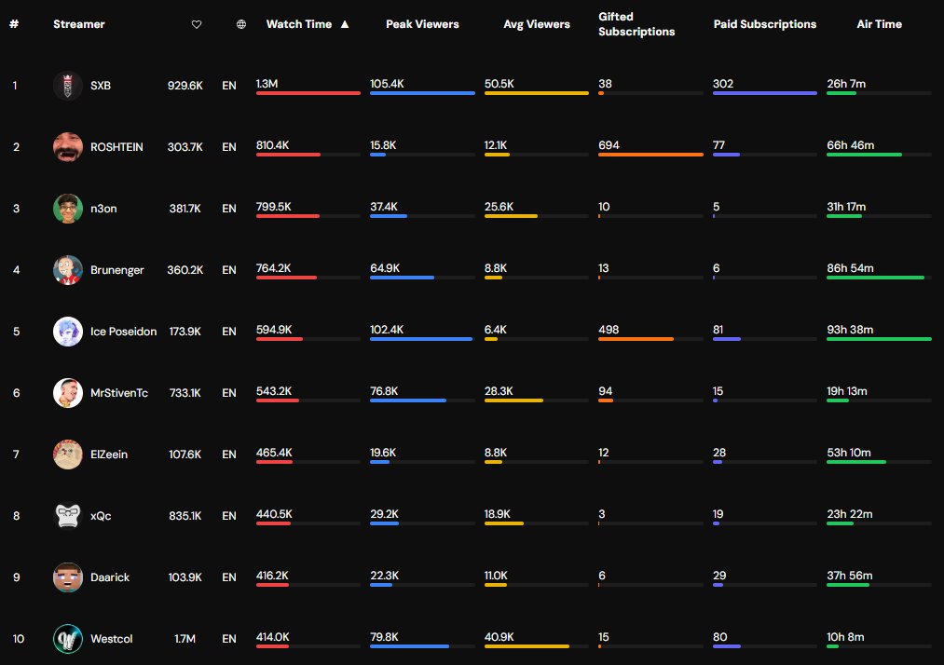The height and width of the screenshot is (665, 944).
Task: Click Ice Poseidon's green air time bar
Action: 879,339
